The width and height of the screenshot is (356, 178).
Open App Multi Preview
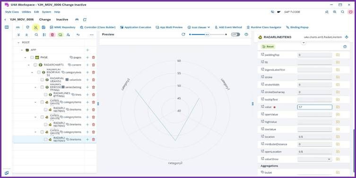(x=169, y=27)
